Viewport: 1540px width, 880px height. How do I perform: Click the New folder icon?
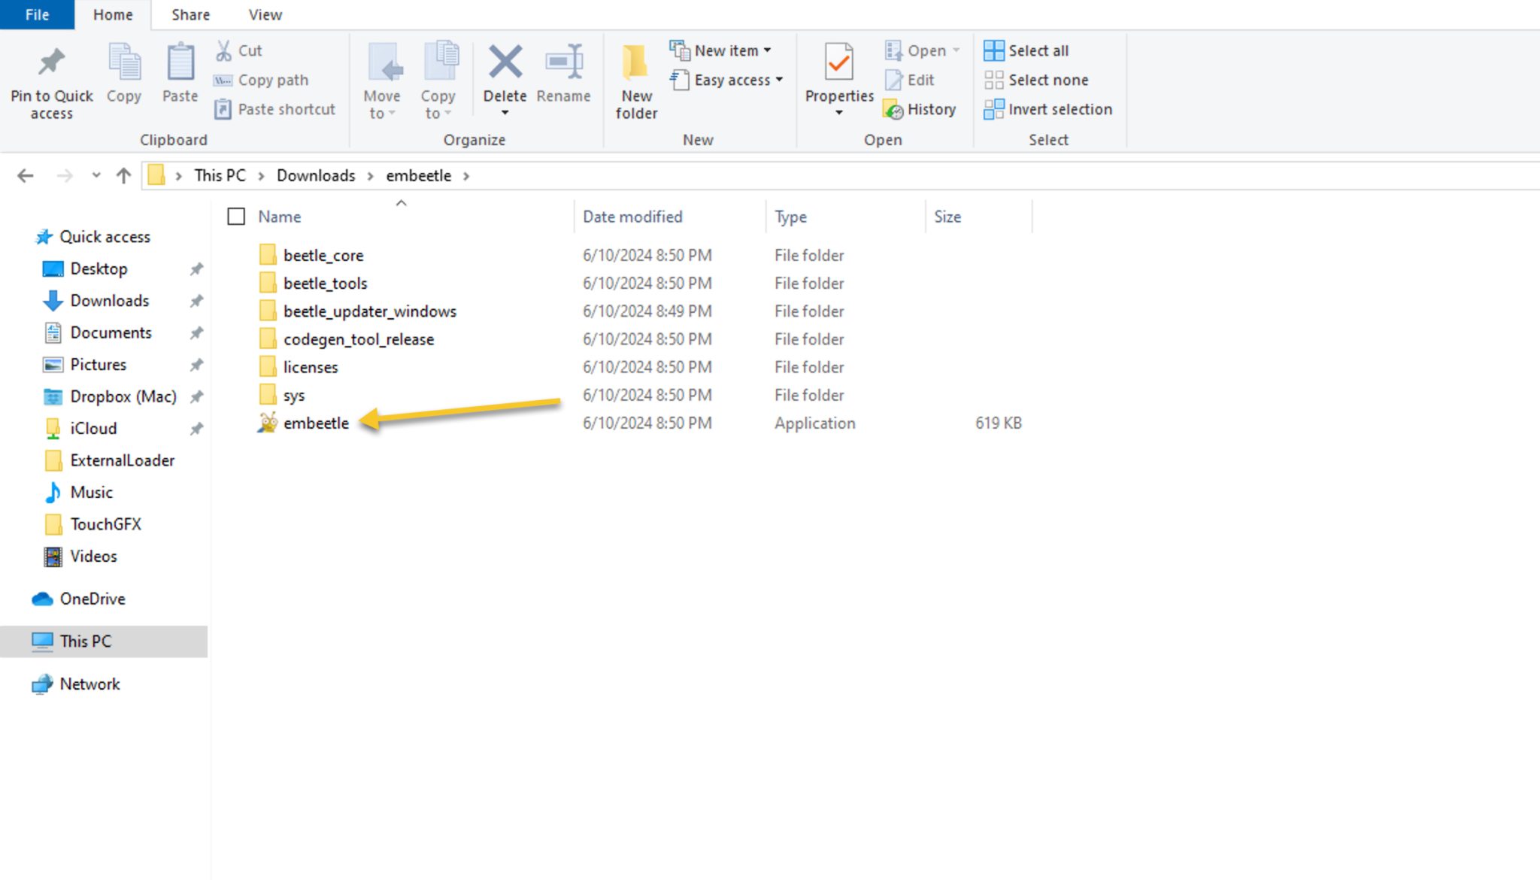point(635,63)
